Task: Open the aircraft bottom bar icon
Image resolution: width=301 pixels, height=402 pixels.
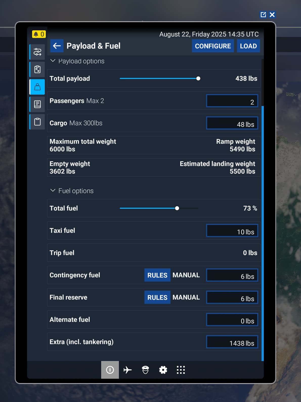Action: [128, 370]
